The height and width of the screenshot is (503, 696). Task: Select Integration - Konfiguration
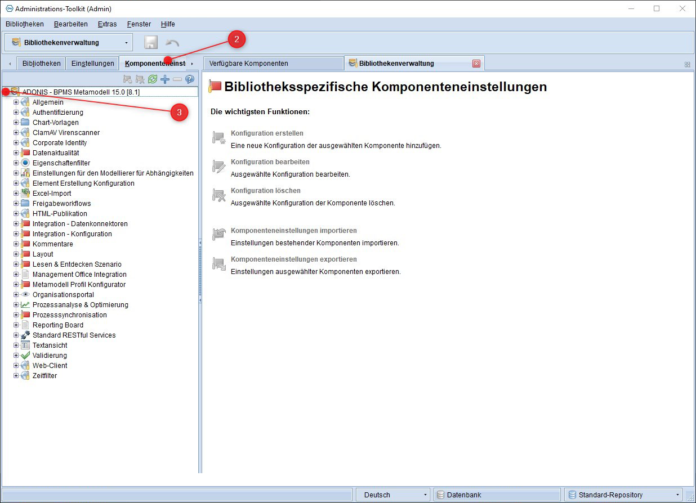(72, 234)
